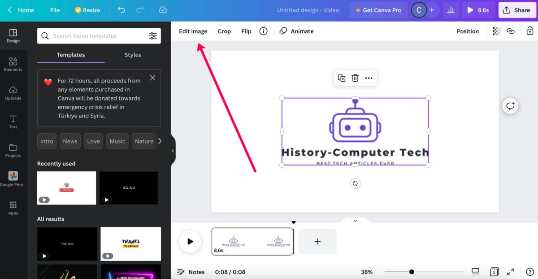The width and height of the screenshot is (538, 279).
Task: Open the help question mark
Action: point(529,272)
